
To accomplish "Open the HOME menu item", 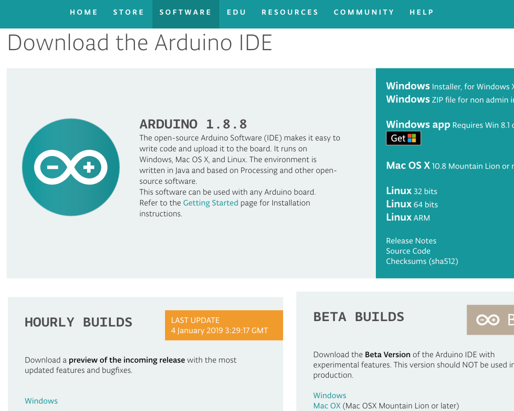I will pos(84,12).
